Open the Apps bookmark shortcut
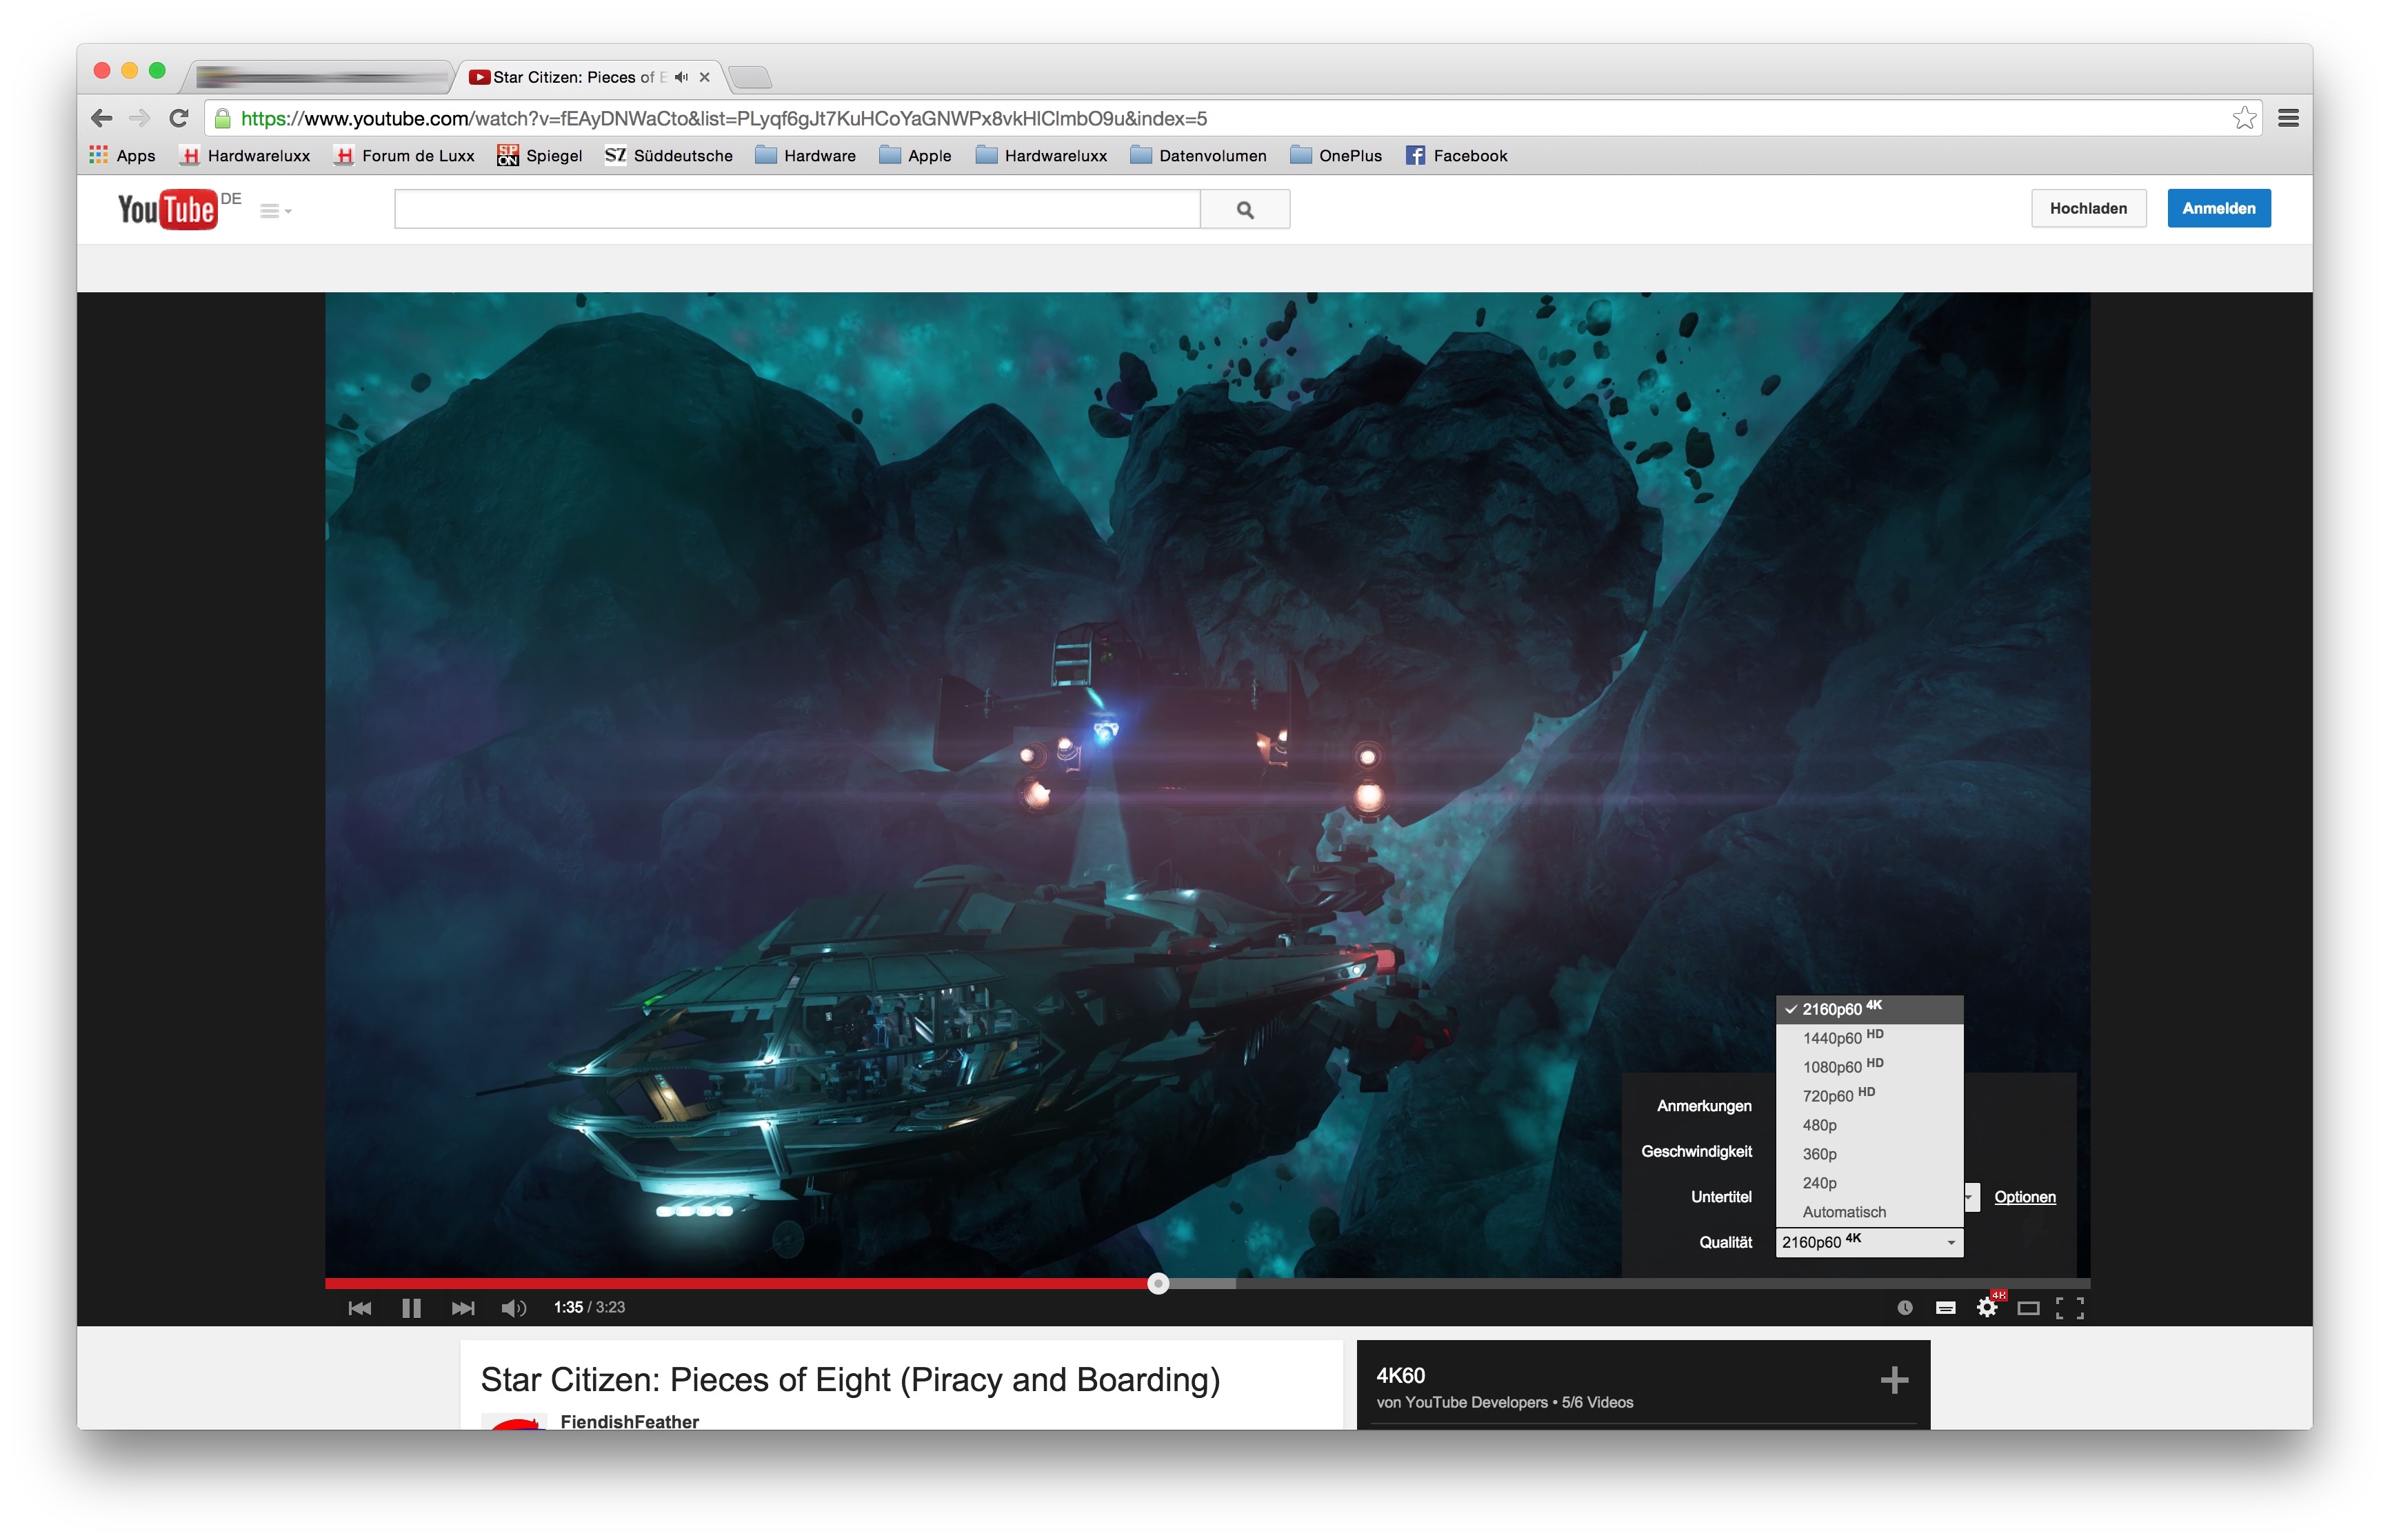This screenshot has width=2390, height=1540. tap(122, 155)
